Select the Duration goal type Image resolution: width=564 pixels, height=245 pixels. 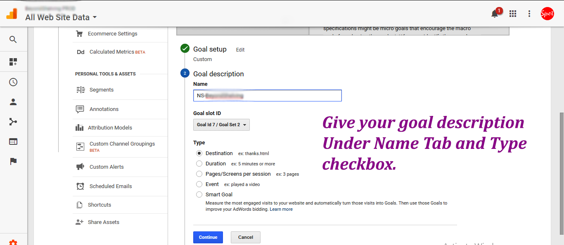199,164
